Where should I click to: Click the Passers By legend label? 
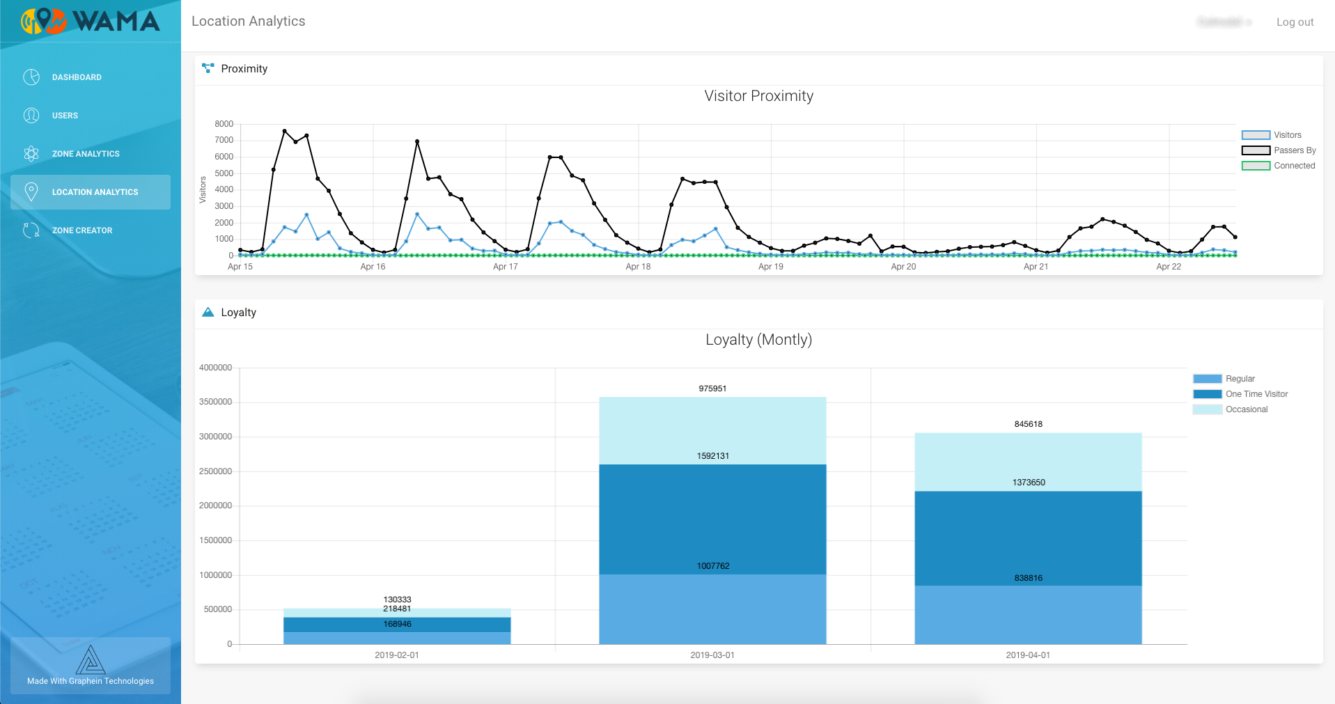1295,150
